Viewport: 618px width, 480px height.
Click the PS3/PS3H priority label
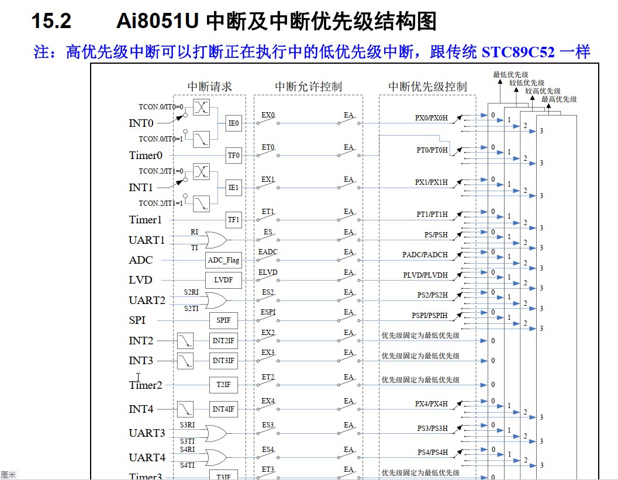pos(433,429)
